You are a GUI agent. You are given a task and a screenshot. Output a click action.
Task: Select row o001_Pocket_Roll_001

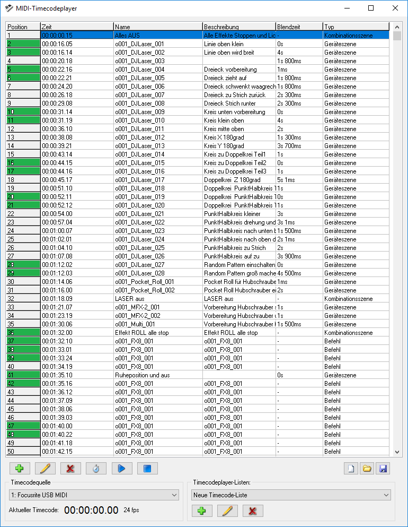[x=198, y=282]
